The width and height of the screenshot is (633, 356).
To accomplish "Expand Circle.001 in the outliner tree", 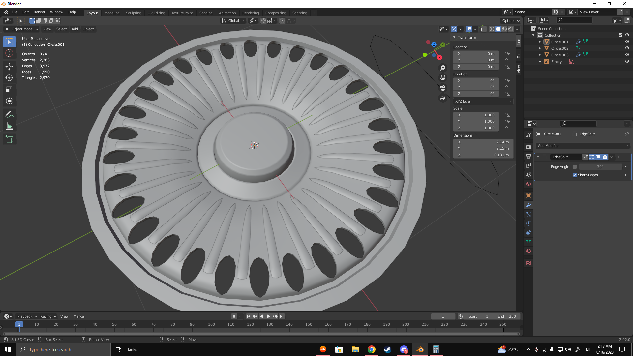I will tap(540, 42).
